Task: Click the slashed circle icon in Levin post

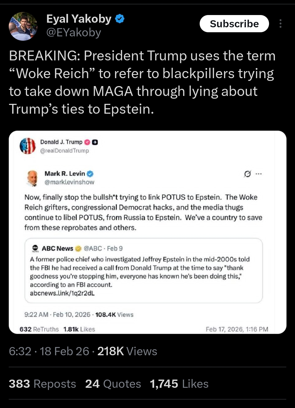Action: click(247, 174)
